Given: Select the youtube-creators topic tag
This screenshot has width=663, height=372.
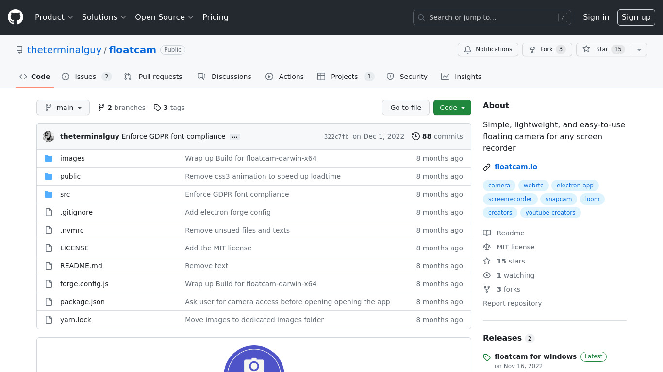Looking at the screenshot, I should pyautogui.click(x=550, y=213).
